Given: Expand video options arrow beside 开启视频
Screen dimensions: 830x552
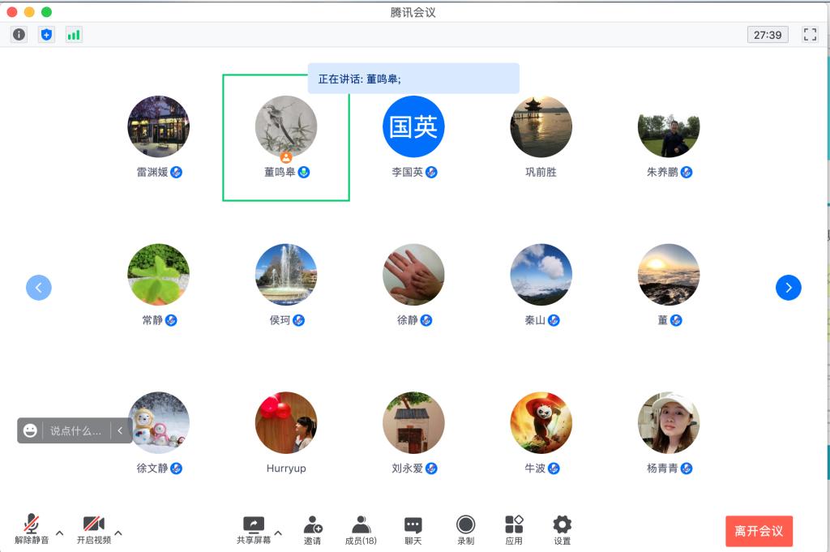Looking at the screenshot, I should tap(118, 533).
